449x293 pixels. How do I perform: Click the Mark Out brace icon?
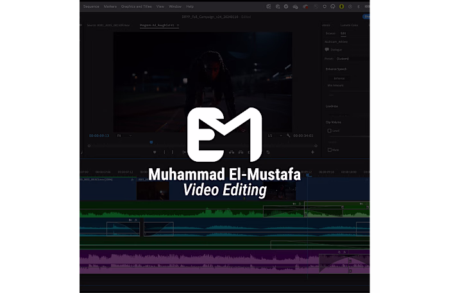(173, 152)
